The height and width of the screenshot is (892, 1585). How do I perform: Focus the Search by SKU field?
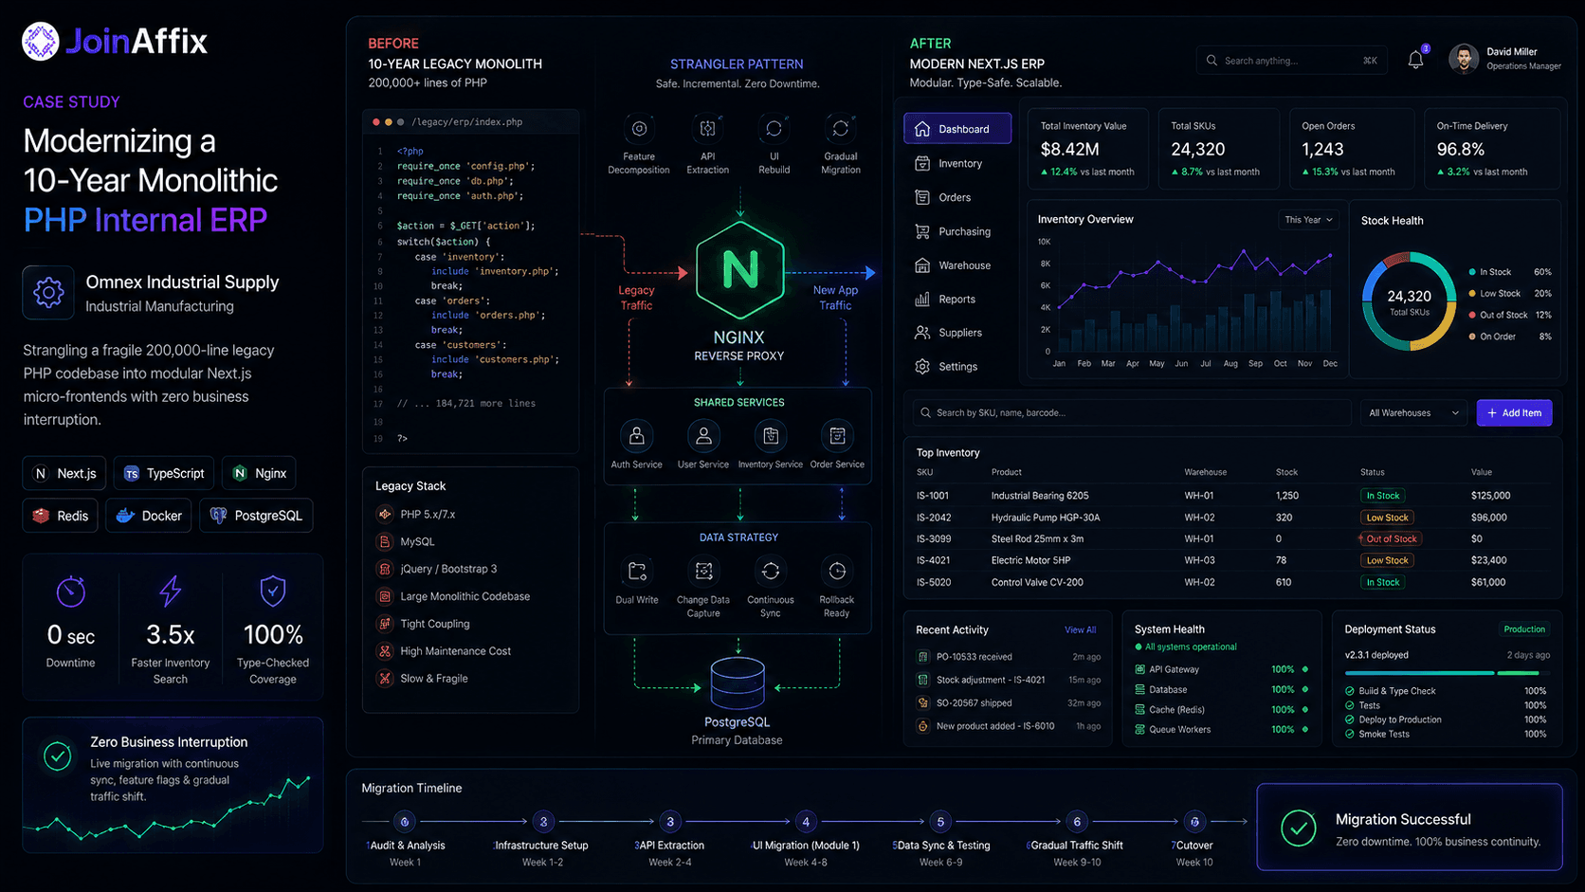[1132, 412]
